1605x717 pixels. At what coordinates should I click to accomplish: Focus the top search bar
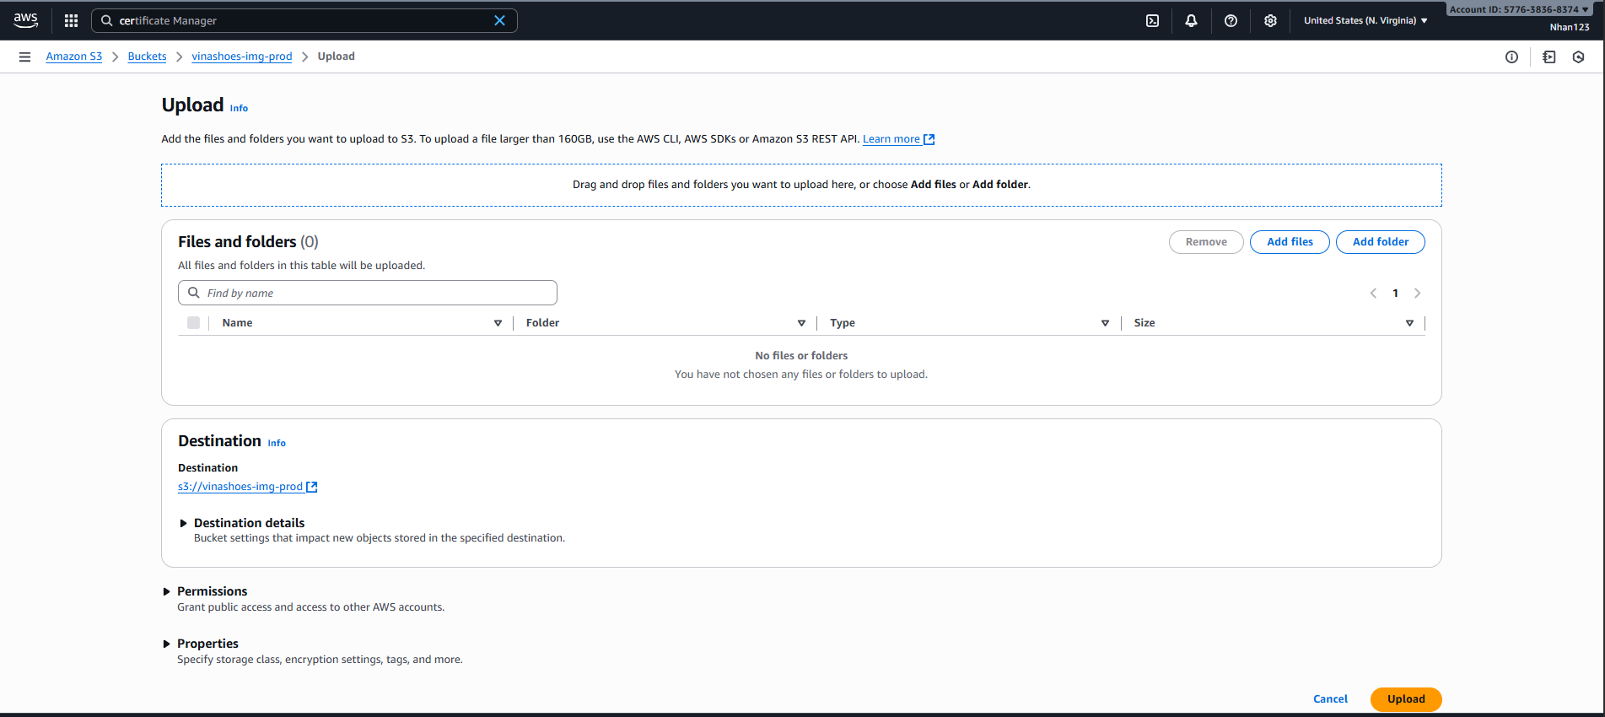(x=304, y=20)
